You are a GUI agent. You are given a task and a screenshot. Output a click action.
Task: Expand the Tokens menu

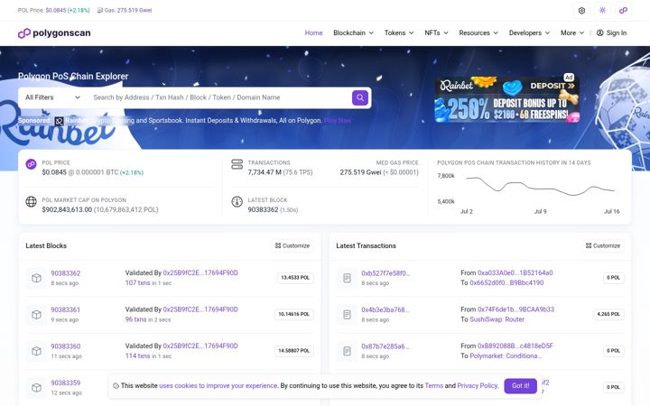(x=399, y=32)
